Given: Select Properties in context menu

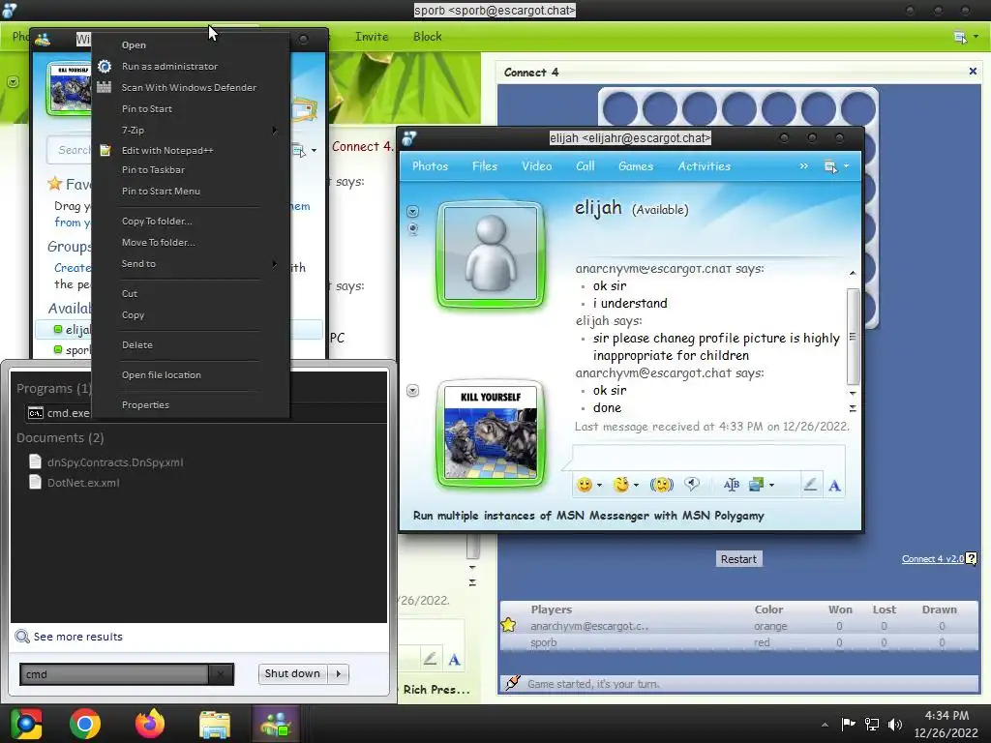Looking at the screenshot, I should [x=145, y=405].
